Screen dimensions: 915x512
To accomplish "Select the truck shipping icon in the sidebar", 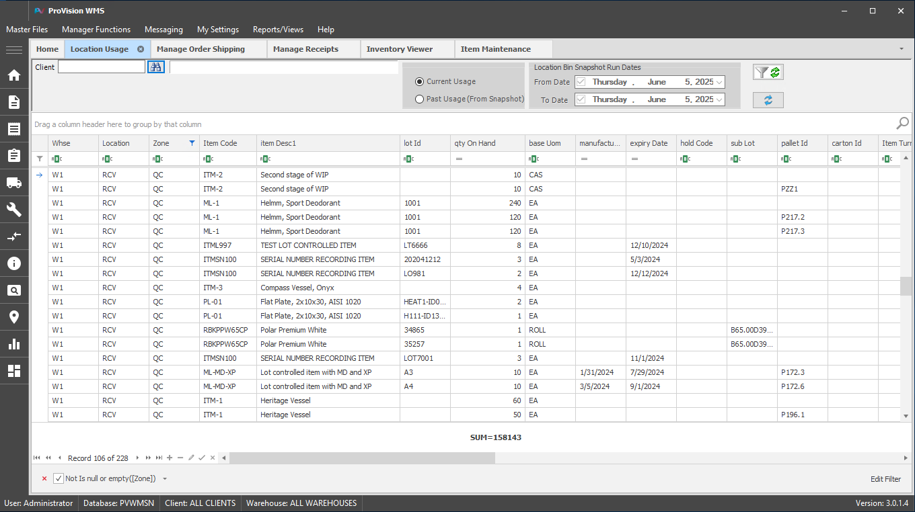I will pos(14,183).
